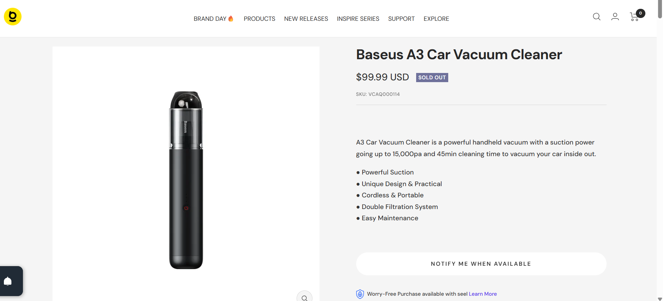
Task: Click the yellow Baseus logo
Action: [13, 17]
